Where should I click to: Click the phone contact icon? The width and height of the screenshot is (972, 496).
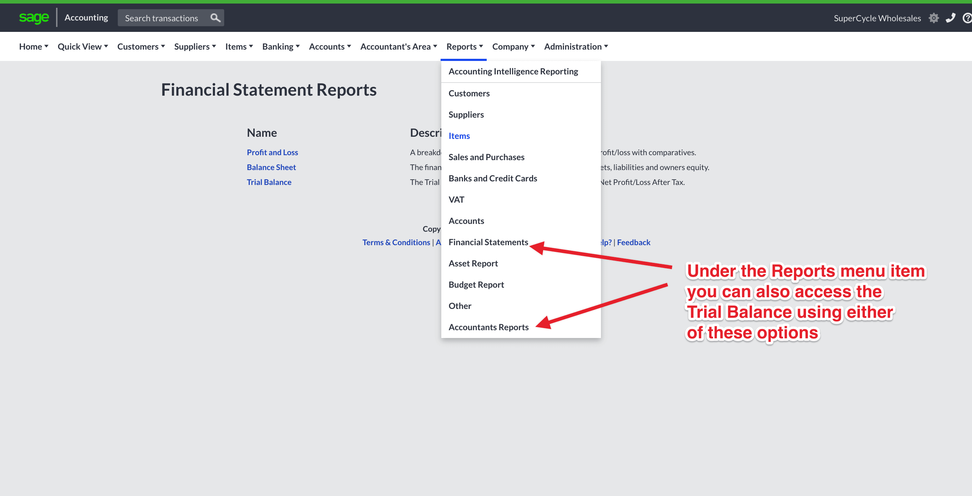950,18
